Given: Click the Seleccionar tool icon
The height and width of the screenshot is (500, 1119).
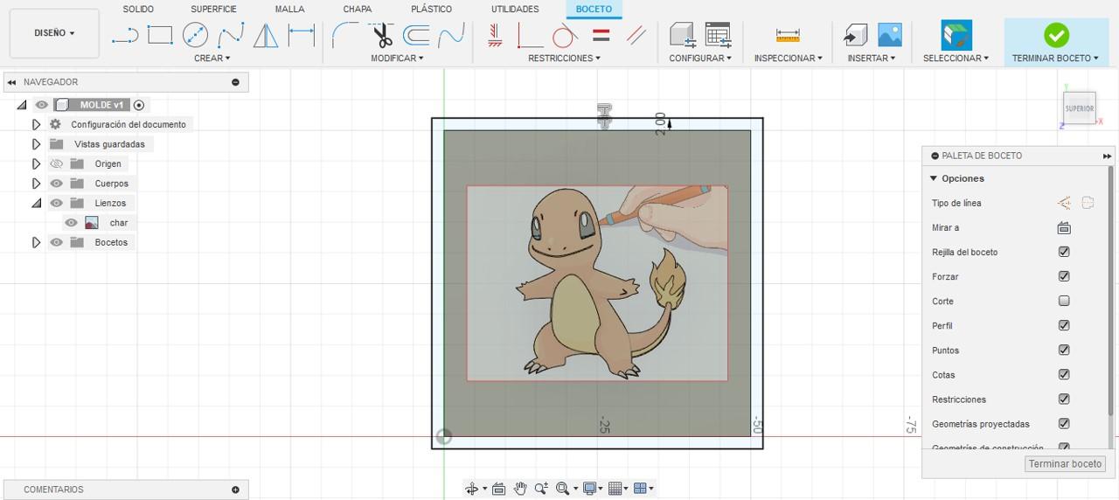Looking at the screenshot, I should [x=956, y=35].
